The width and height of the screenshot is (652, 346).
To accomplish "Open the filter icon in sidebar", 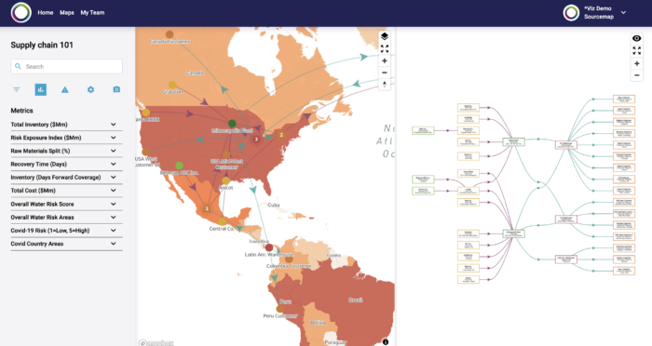I will click(x=16, y=89).
